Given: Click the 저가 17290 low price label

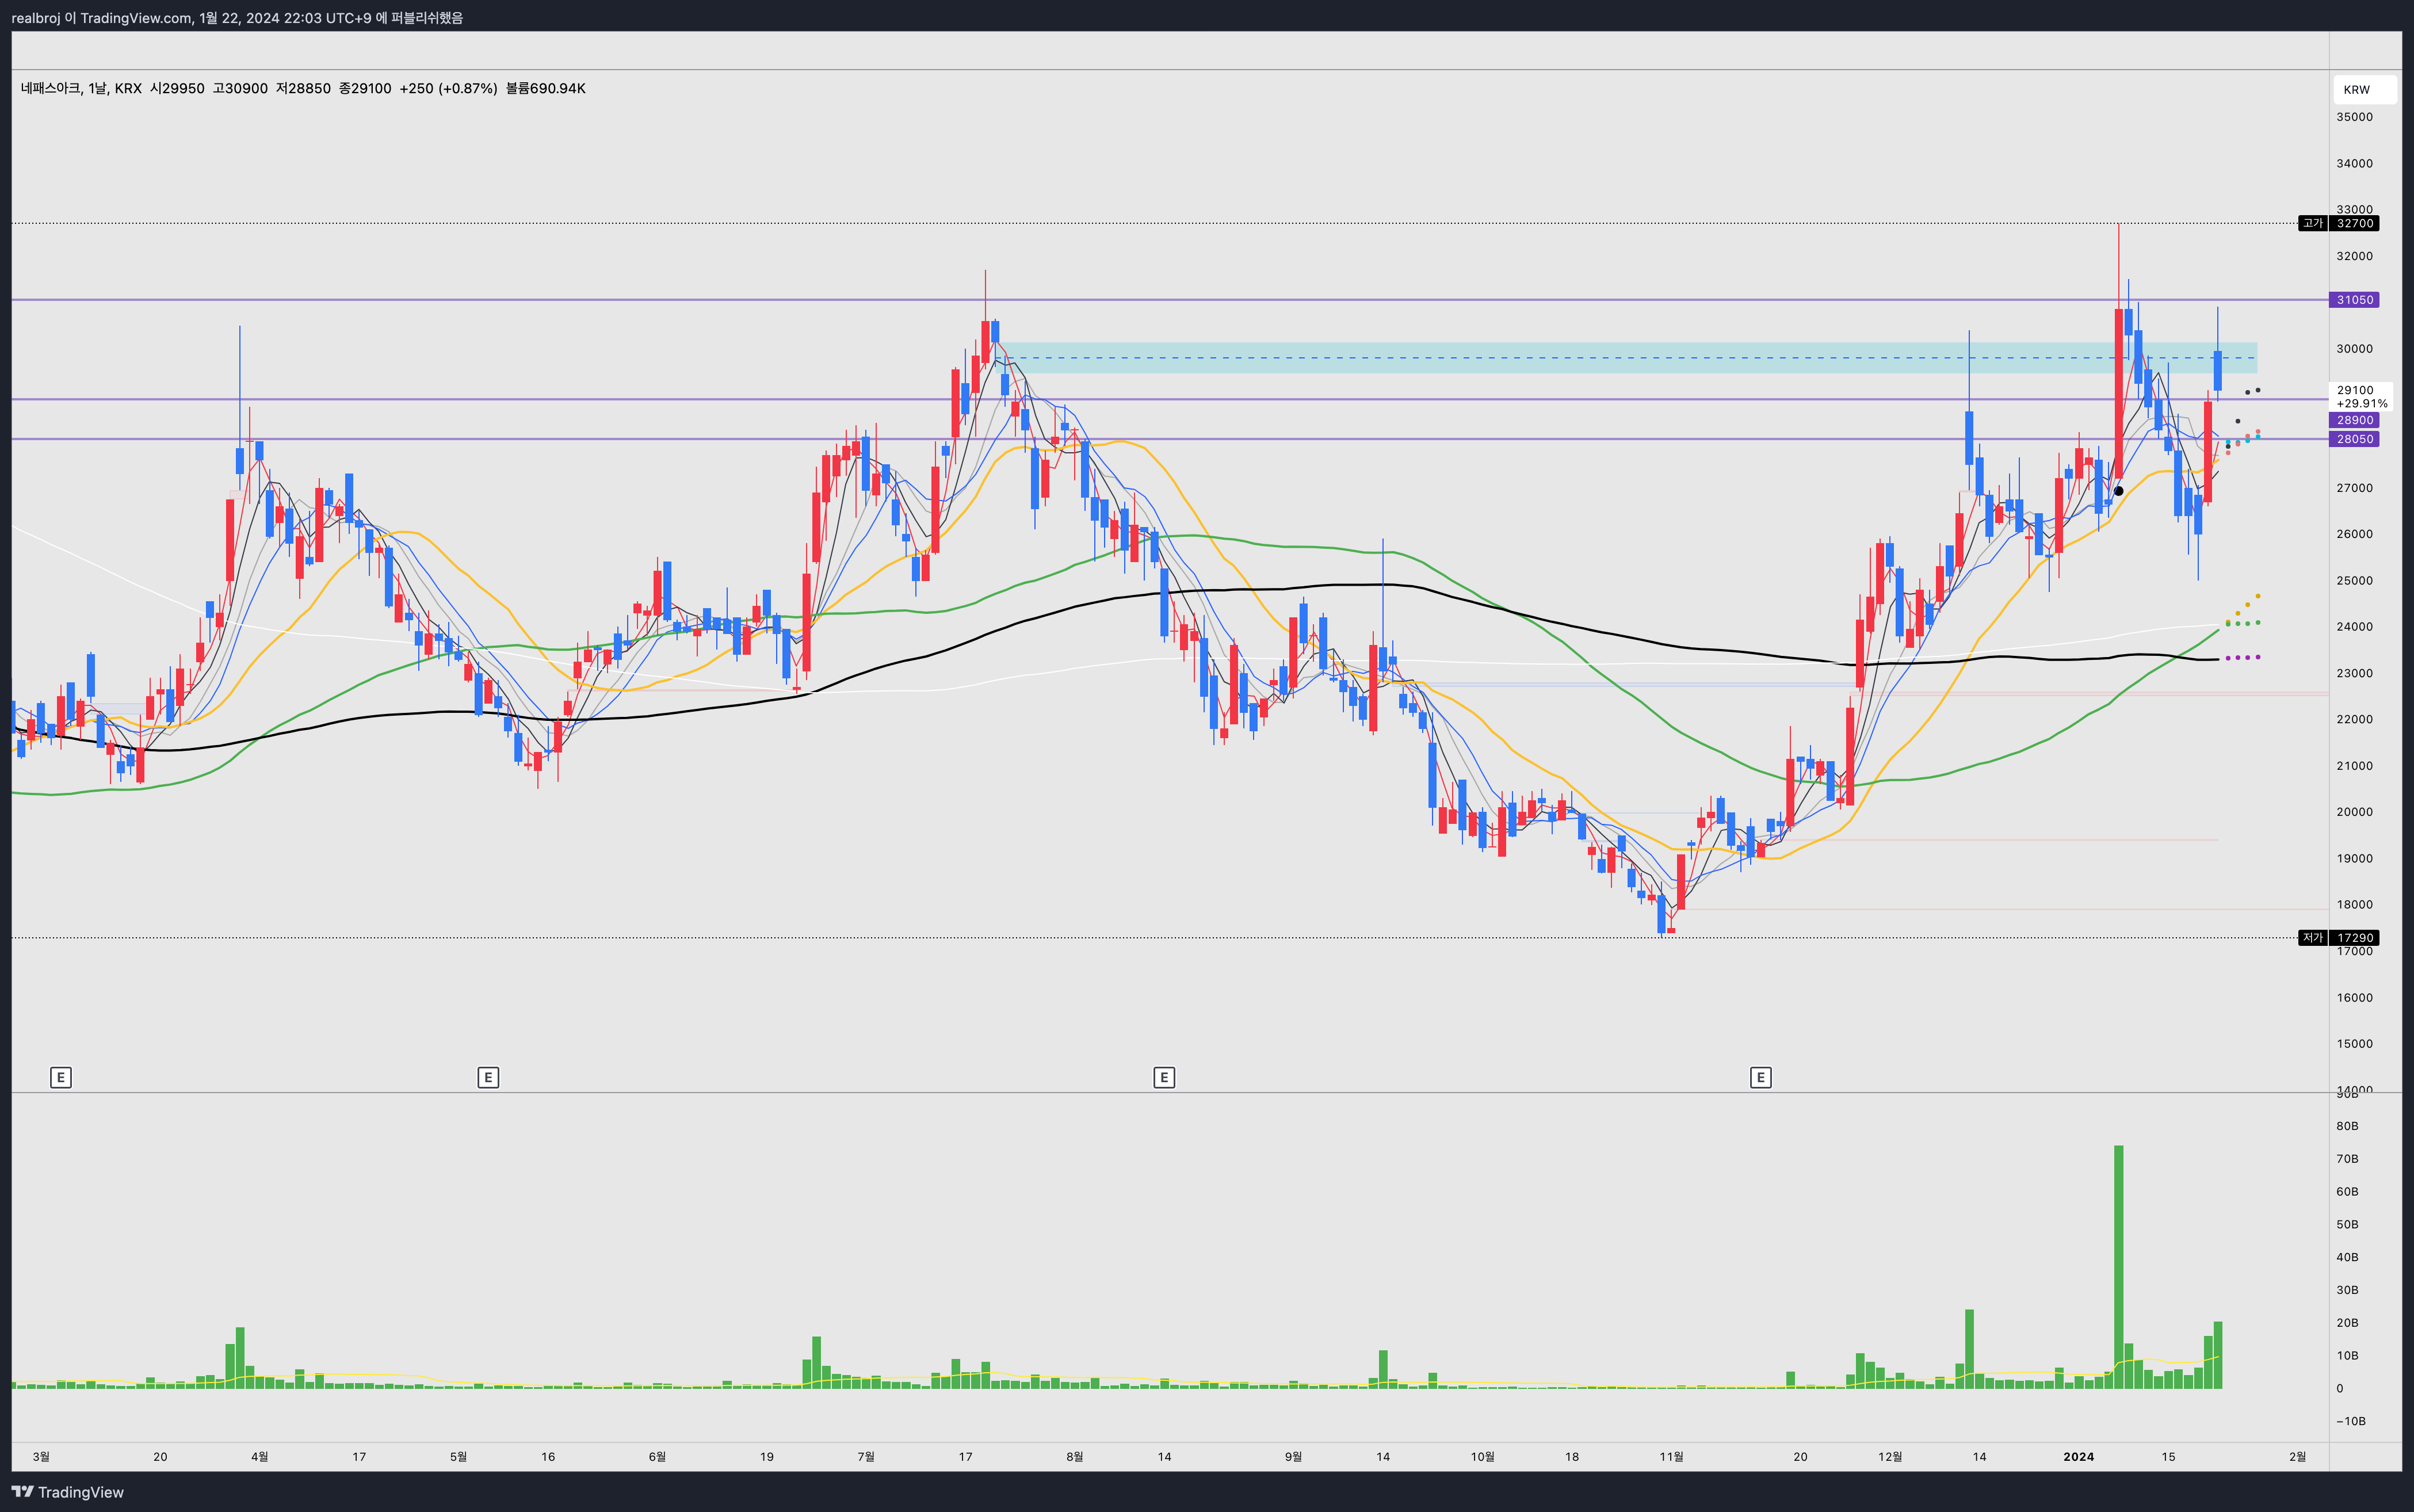Looking at the screenshot, I should 2340,938.
